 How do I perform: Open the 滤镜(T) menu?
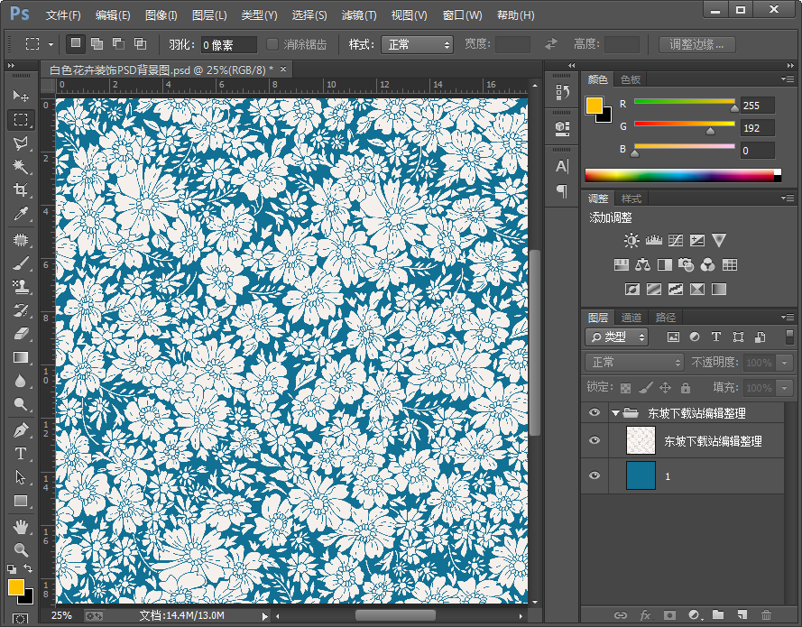coord(358,15)
